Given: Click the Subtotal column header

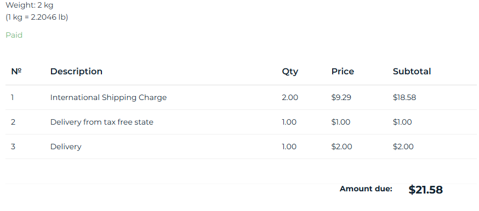Looking at the screenshot, I should coord(412,72).
